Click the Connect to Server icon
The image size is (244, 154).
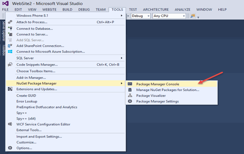pos(10,34)
